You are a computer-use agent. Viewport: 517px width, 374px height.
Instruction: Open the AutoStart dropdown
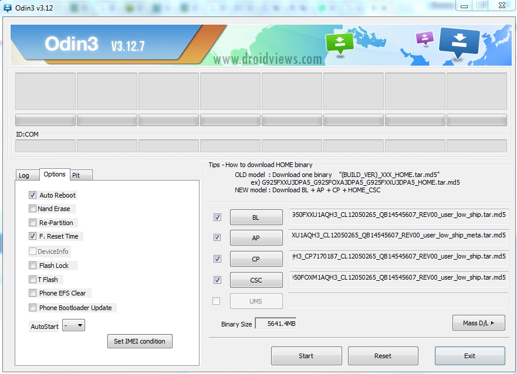point(73,325)
